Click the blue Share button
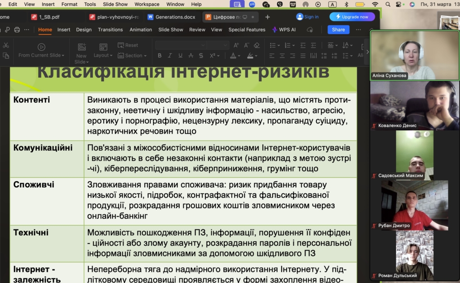The width and height of the screenshot is (460, 283). pos(338,30)
